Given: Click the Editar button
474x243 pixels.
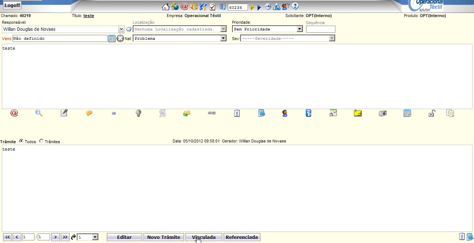Looking at the screenshot, I should [x=124, y=237].
